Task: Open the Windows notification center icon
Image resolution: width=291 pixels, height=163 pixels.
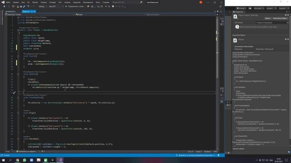Action: (x=286, y=160)
